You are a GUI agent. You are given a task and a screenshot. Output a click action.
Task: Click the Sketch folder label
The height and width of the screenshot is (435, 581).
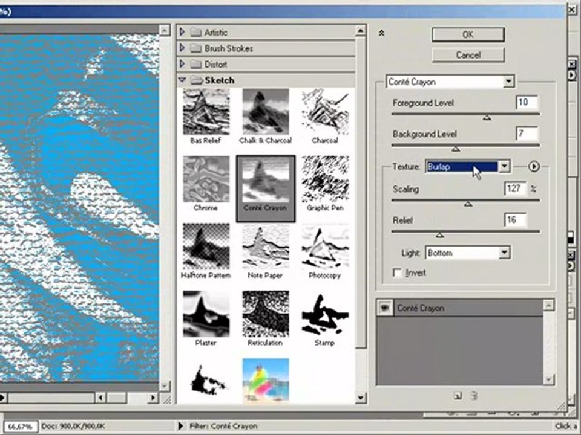[219, 80]
